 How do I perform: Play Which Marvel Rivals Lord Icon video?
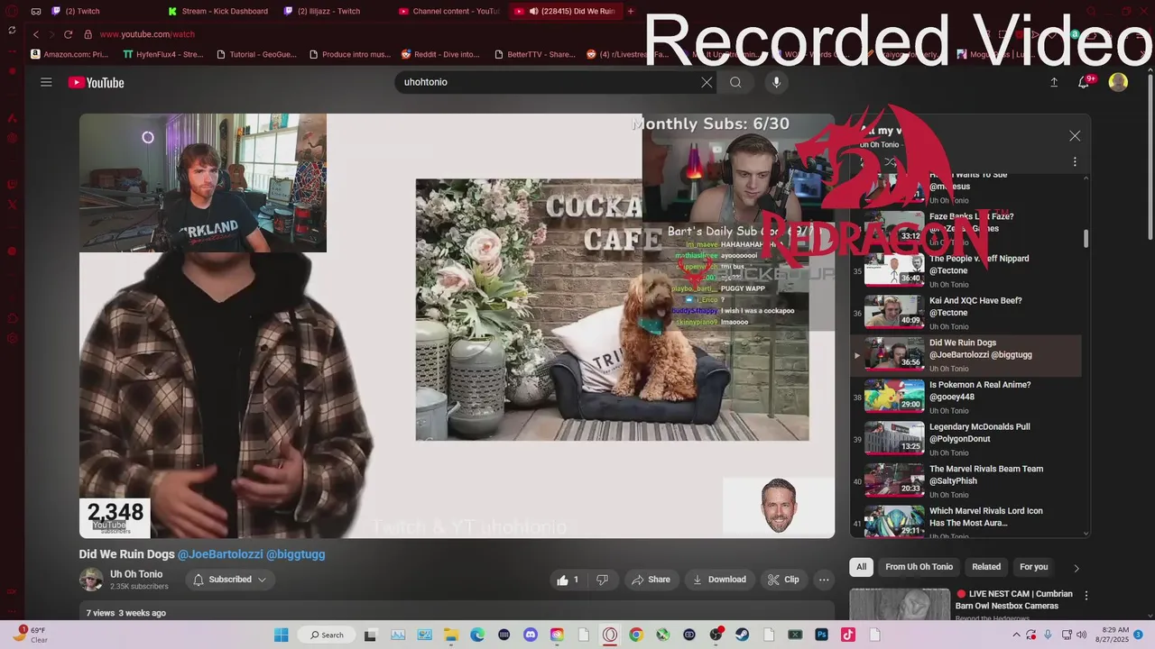966,523
